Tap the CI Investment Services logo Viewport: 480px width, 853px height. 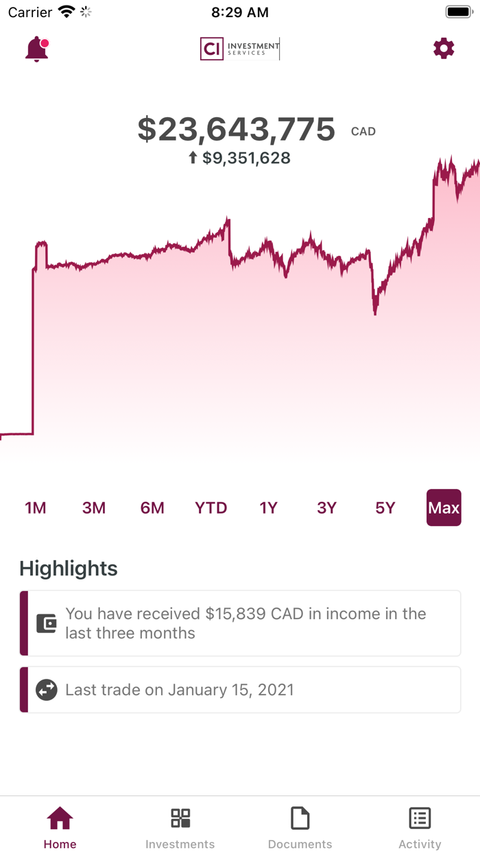coord(239,48)
